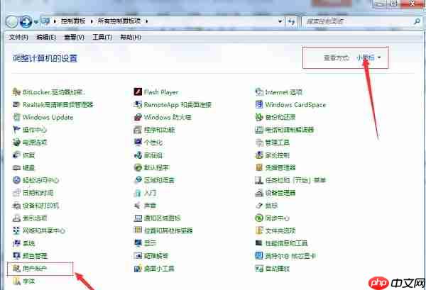The width and height of the screenshot is (426, 290).
Task: Open the 帮助(H) menu
Action: [131, 37]
